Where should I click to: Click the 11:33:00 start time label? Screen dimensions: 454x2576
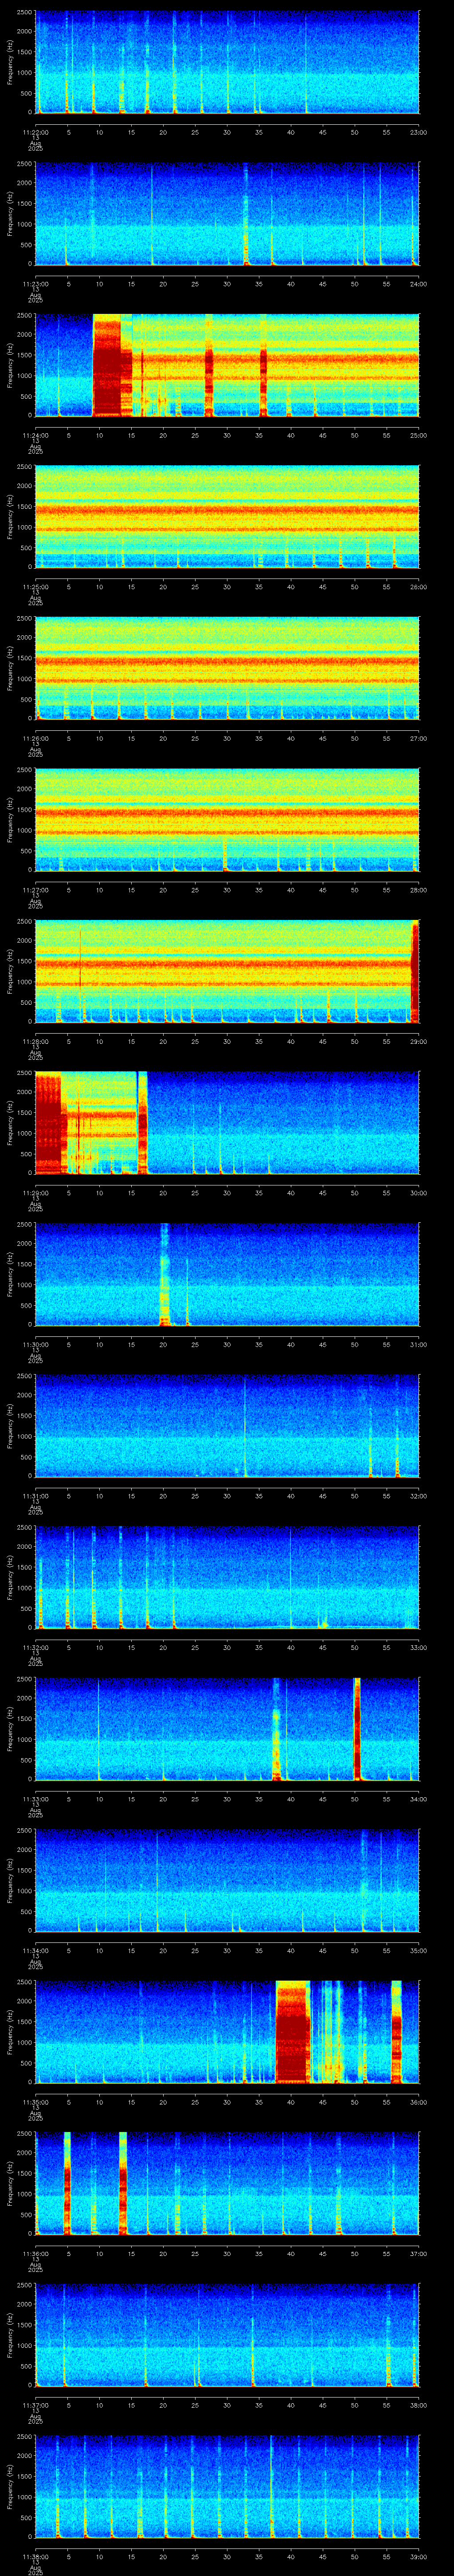35,1799
